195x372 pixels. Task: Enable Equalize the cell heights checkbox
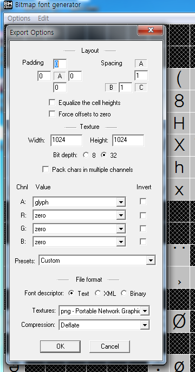tap(52, 102)
